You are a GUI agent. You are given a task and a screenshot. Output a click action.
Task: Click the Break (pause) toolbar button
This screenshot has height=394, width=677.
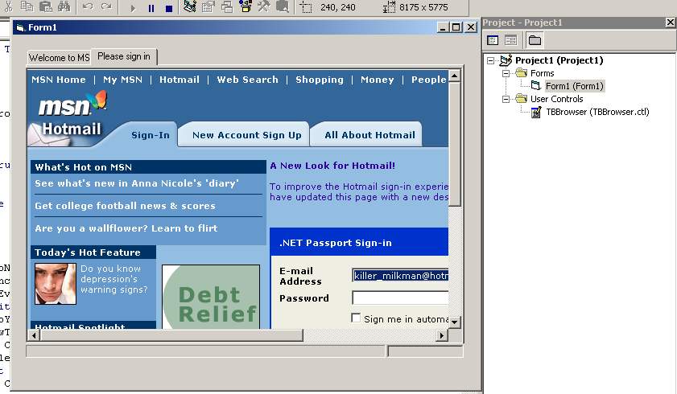coord(151,8)
